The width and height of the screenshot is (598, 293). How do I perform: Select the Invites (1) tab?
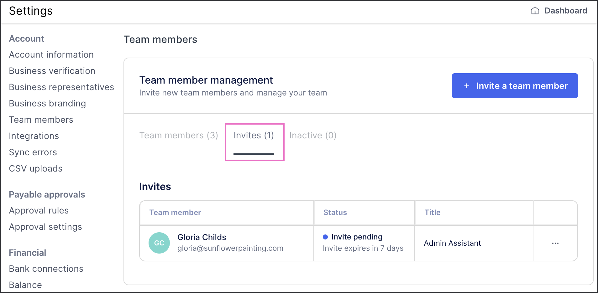(x=254, y=135)
